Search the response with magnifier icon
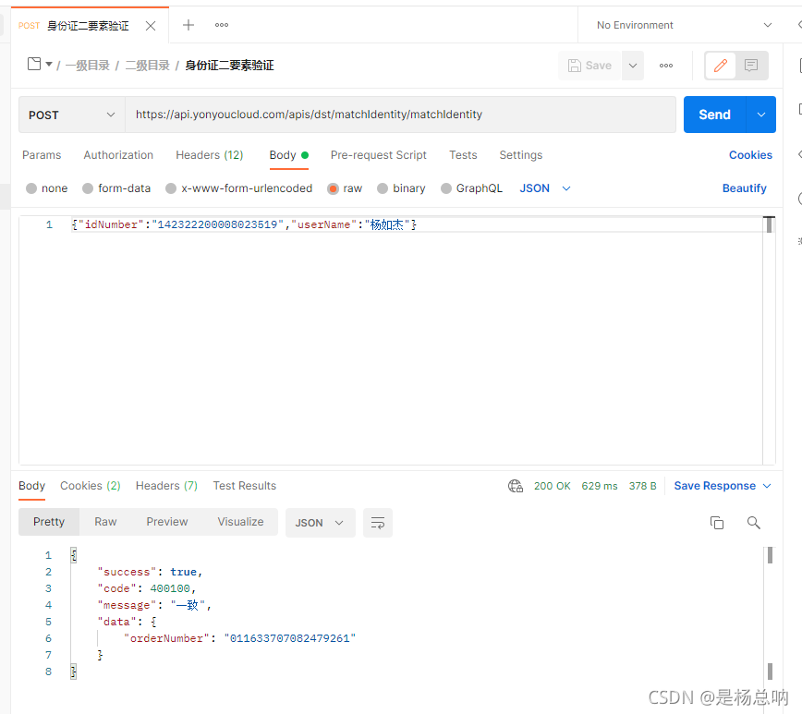This screenshot has height=714, width=802. [x=753, y=523]
